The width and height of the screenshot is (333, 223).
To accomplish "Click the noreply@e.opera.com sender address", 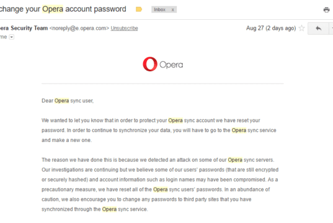I will 79,28.
